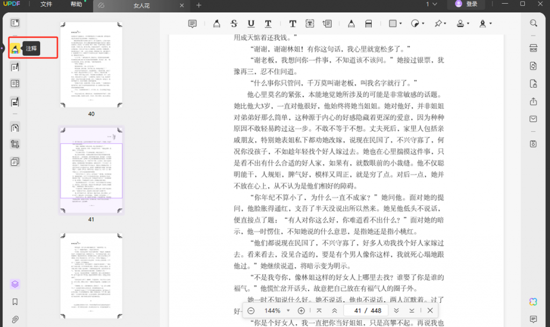Open the Organize Pages tool
The height and width of the screenshot is (327, 550).
15,127
